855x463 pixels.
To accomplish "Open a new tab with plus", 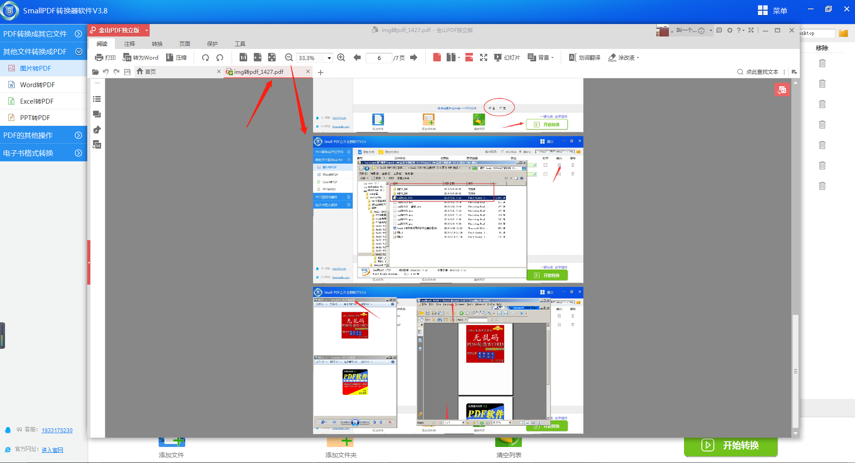I will coord(321,72).
